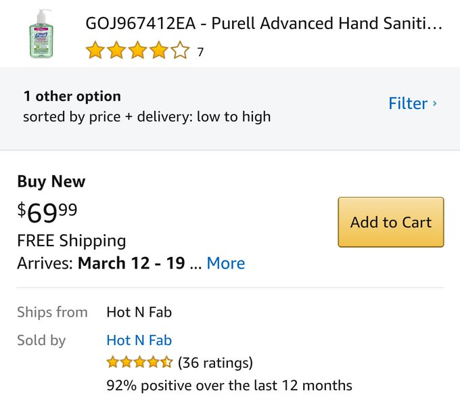Expand the More delivery details link
The width and height of the screenshot is (460, 412).
coord(225,263)
